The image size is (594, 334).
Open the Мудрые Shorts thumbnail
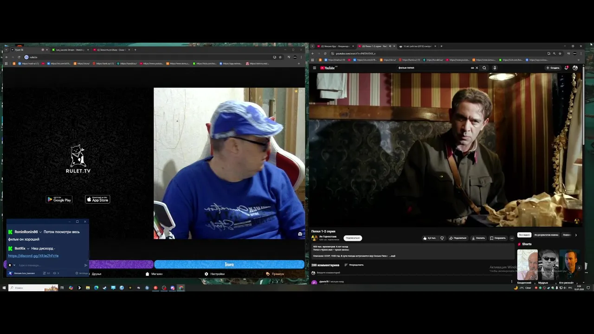(548, 264)
